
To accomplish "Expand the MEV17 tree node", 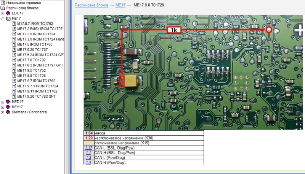I will [x=3, y=107].
